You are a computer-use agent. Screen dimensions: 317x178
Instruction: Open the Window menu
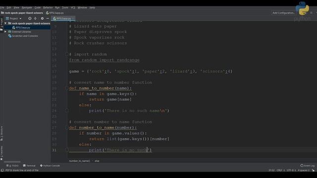82,7
